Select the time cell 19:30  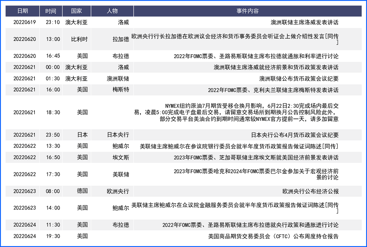[x=53, y=236]
